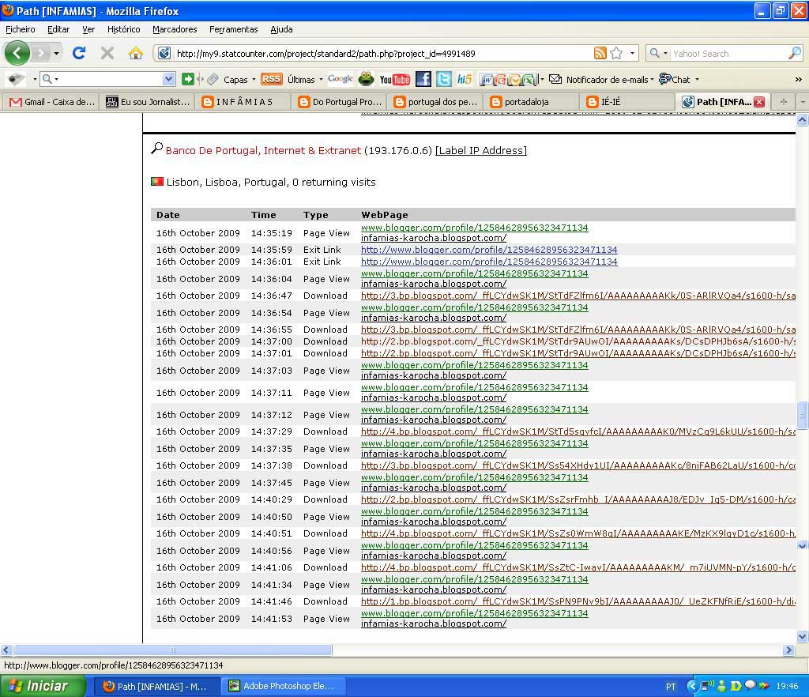Screen dimensions: 809x697
Task: Click the magnifier icon beside Banco De Portugal
Action: [157, 149]
